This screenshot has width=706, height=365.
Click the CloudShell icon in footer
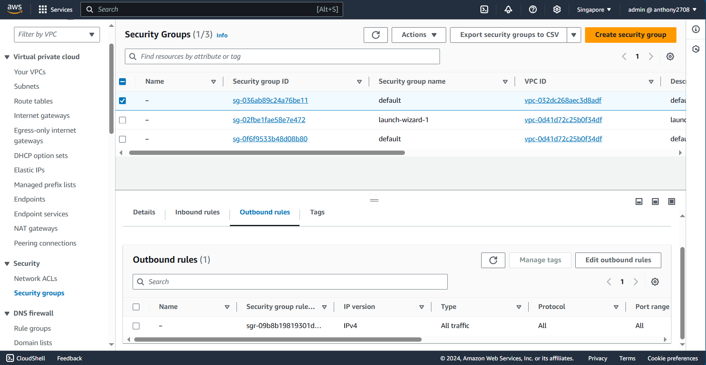click(10, 358)
